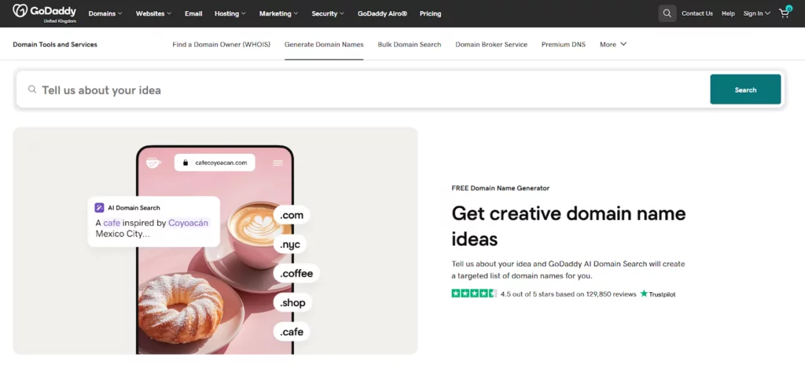Open the Pricing link in header

[x=430, y=13]
